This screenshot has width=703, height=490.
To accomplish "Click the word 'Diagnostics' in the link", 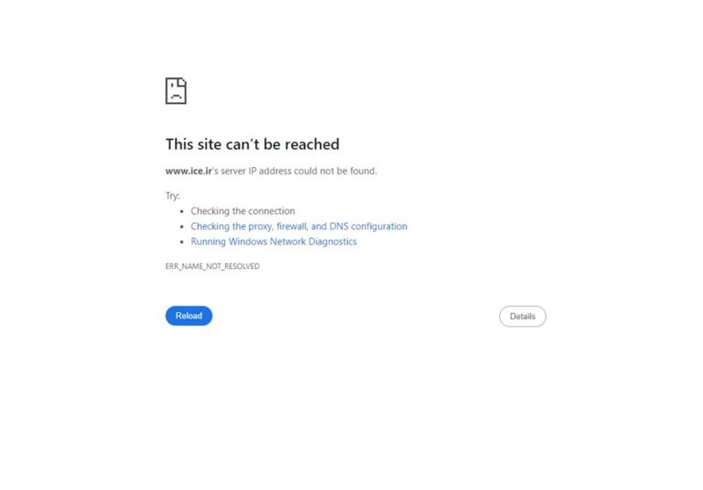I will pos(333,241).
